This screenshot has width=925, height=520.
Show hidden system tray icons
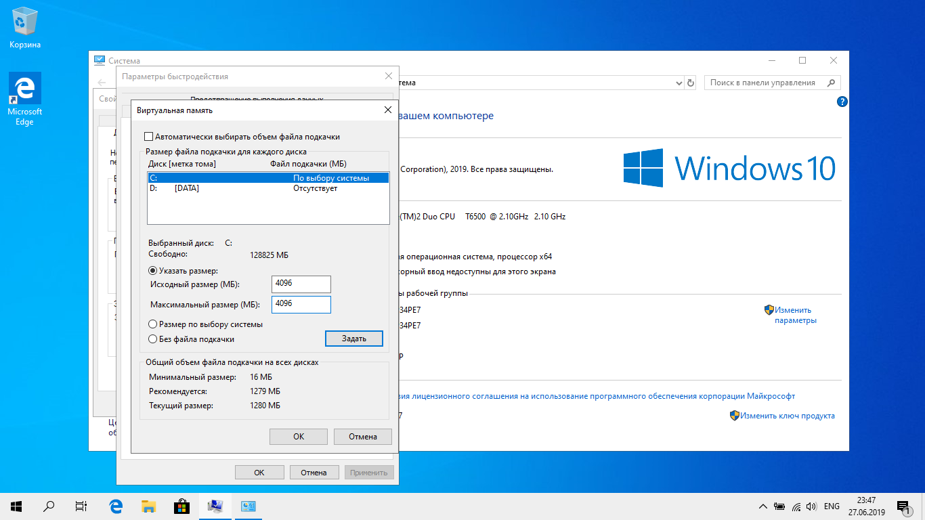pyautogui.click(x=763, y=506)
